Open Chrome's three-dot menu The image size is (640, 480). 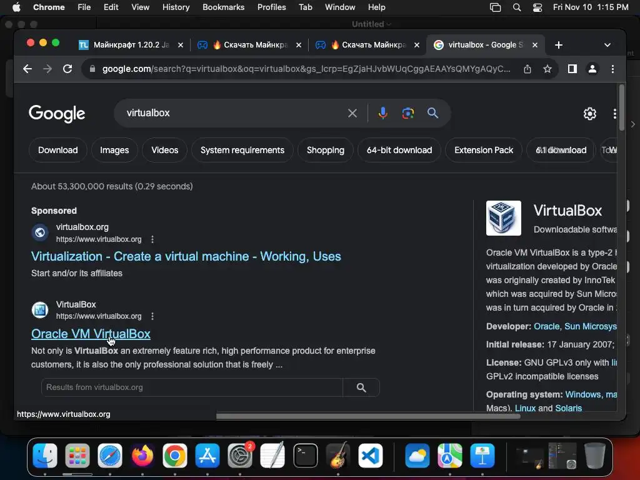[x=612, y=69]
